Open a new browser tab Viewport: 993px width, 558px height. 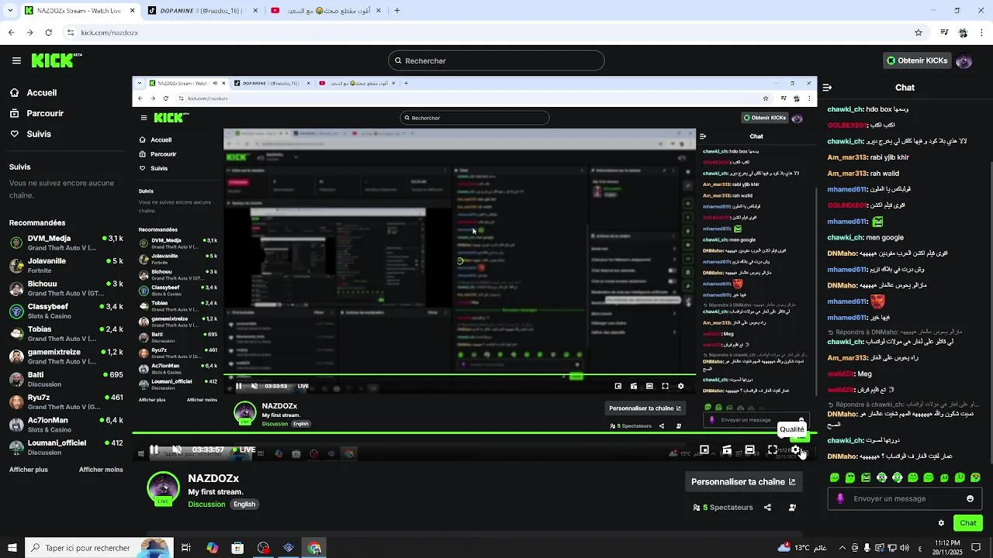tap(397, 11)
